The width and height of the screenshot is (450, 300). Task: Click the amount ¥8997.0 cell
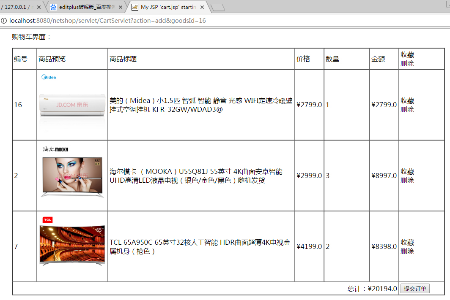pos(384,176)
